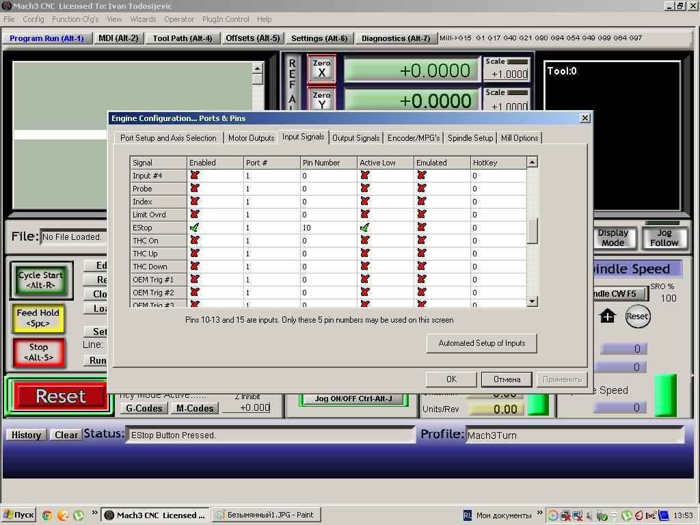Click the EStop pin number cell 10
700x525 pixels.
[x=329, y=227]
